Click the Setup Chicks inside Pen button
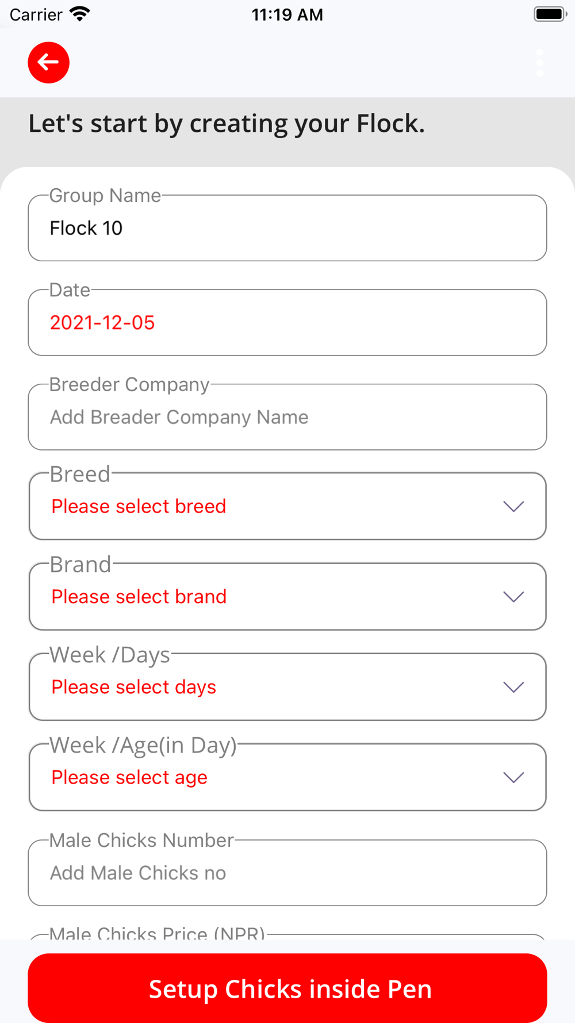Viewport: 575px width, 1023px height. [x=287, y=988]
